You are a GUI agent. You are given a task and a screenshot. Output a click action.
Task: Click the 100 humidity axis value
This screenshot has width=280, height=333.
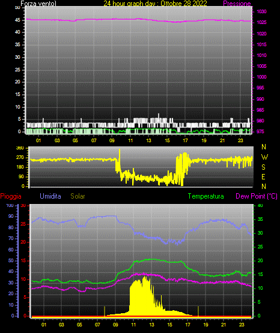[10, 206]
